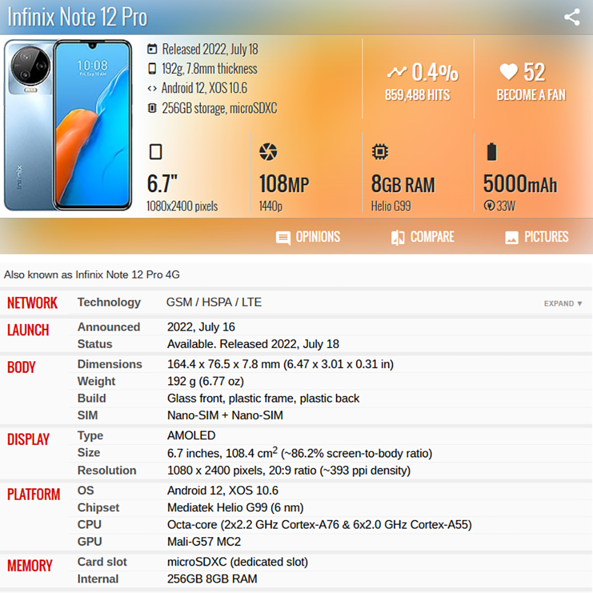The height and width of the screenshot is (593, 593).
Task: Click the Mediatek Helio G99 (6 nm) value
Action: click(235, 508)
